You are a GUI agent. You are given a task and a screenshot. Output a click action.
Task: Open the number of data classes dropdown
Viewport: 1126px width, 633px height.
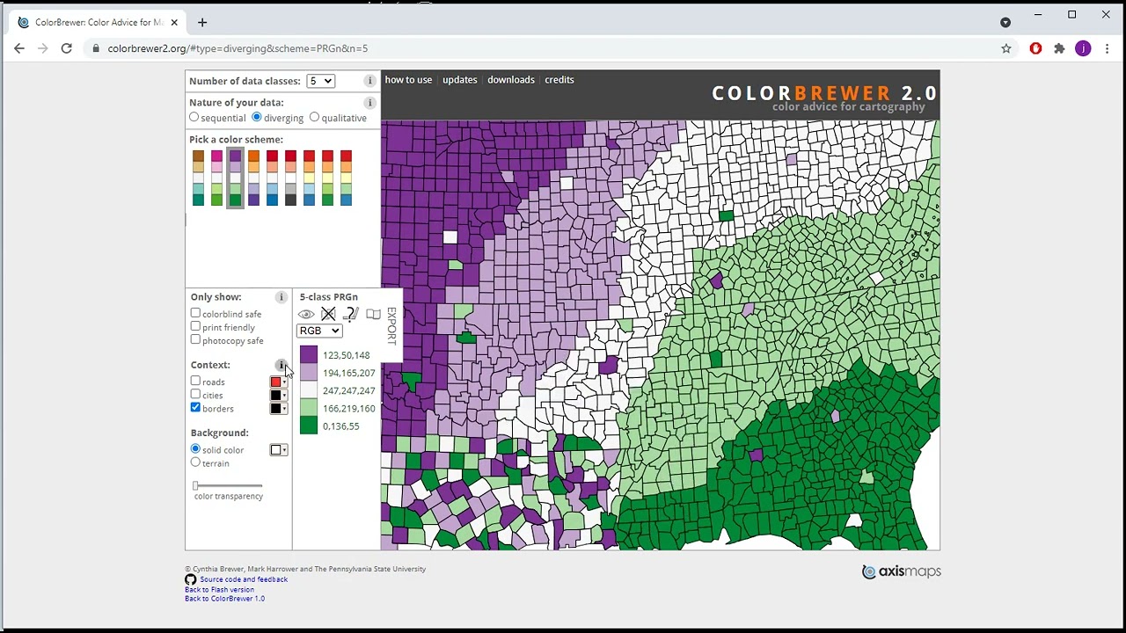click(x=320, y=81)
